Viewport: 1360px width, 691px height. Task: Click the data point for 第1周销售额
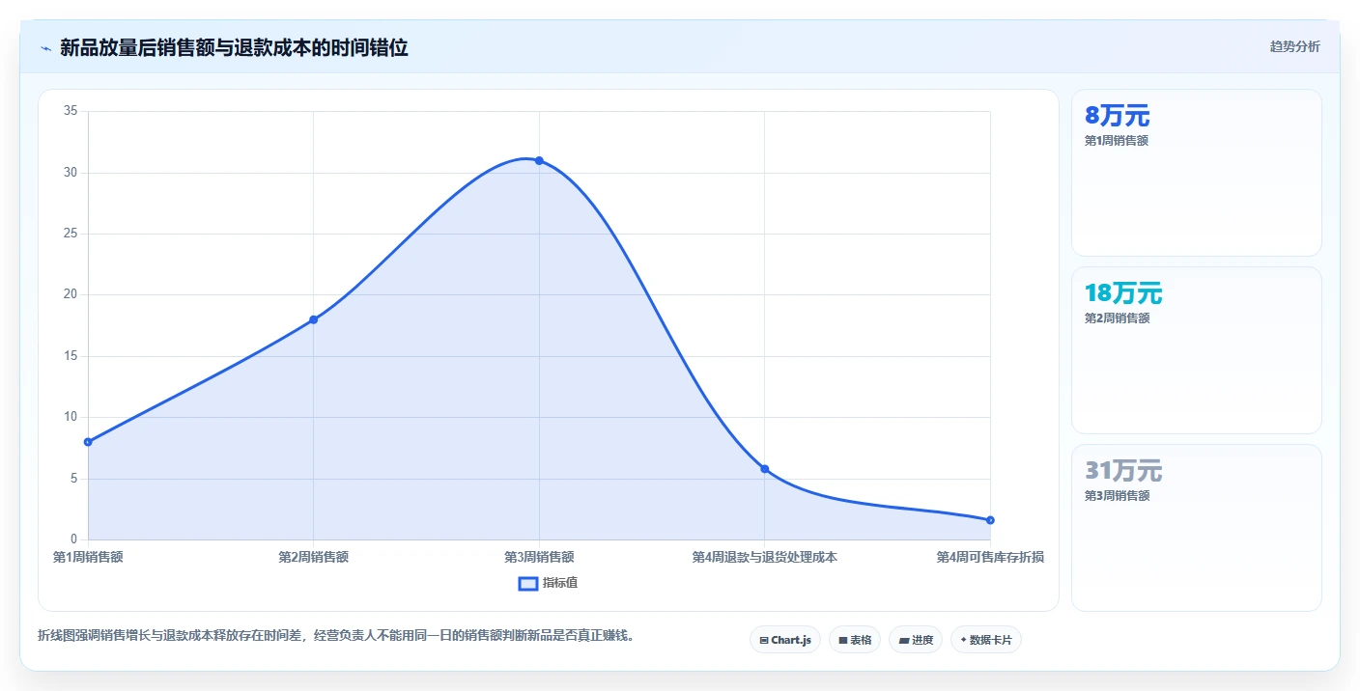click(88, 442)
